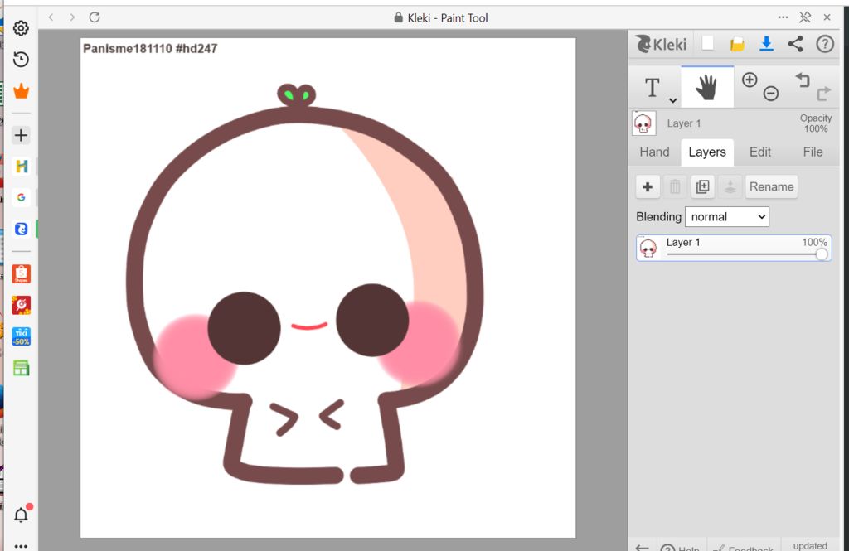Merge layer down button
This screenshot has height=551, width=849.
click(x=730, y=186)
